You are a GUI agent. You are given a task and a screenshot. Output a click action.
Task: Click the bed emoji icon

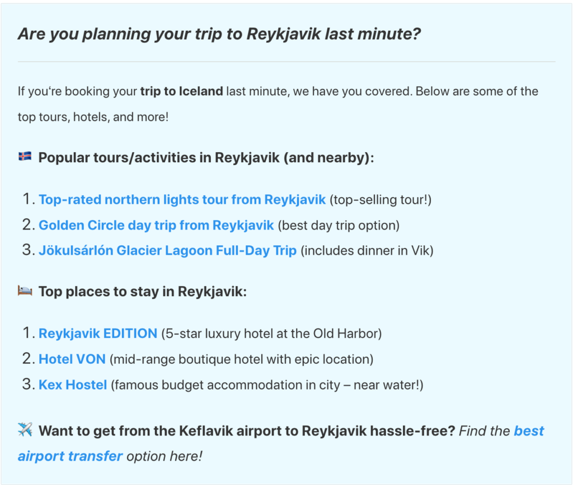(x=25, y=291)
